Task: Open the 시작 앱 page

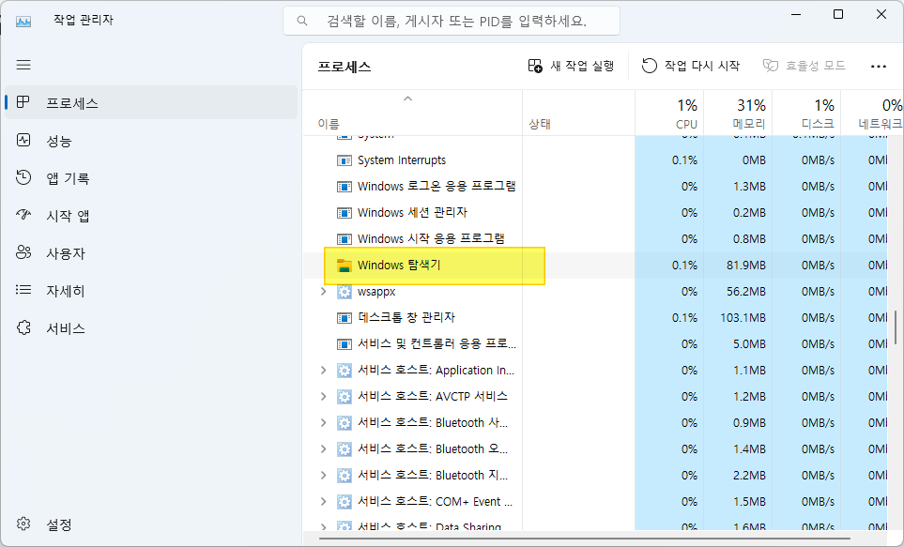Action: pos(151,215)
